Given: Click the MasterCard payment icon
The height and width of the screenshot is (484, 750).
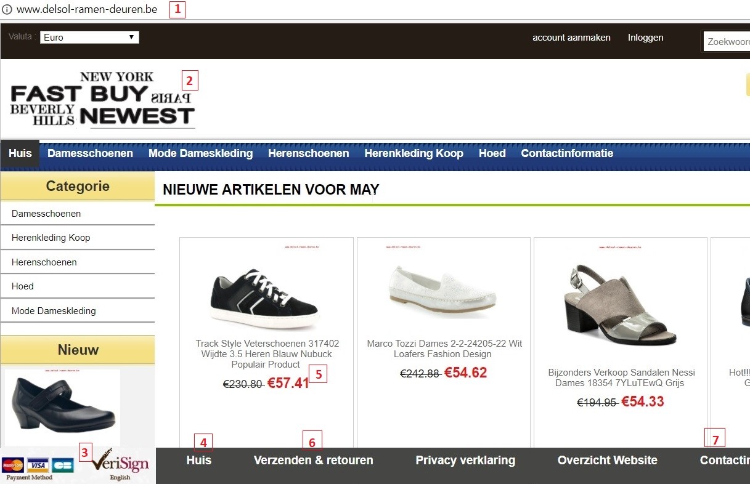Looking at the screenshot, I should coord(12,464).
